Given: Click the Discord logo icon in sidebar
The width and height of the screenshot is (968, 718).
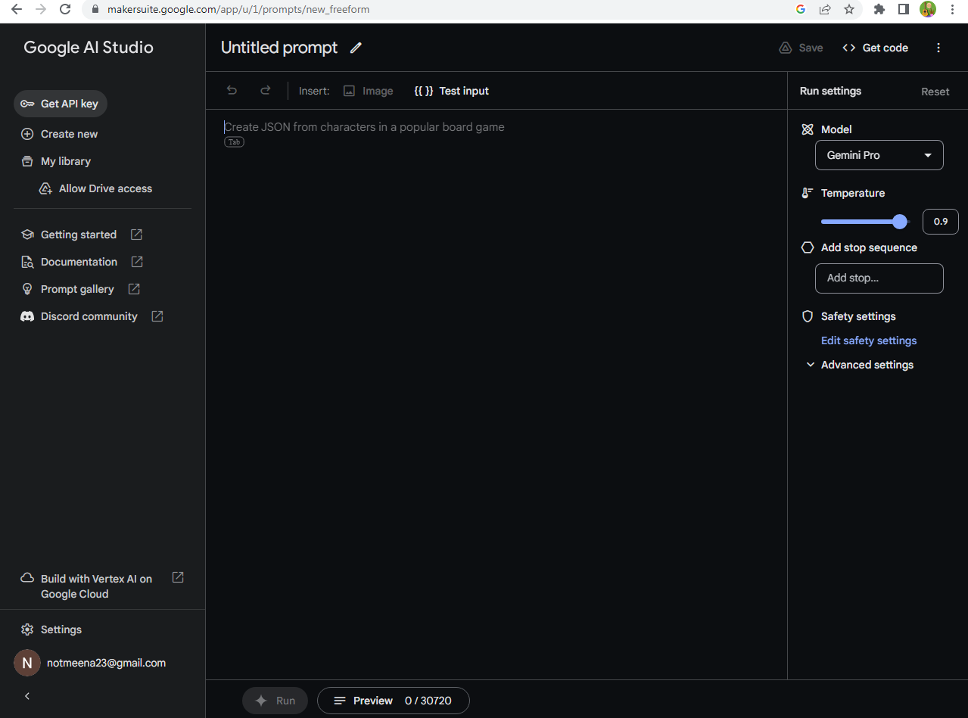Looking at the screenshot, I should coord(27,316).
